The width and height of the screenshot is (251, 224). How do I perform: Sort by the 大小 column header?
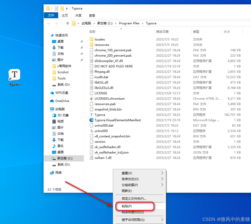pos(227,32)
